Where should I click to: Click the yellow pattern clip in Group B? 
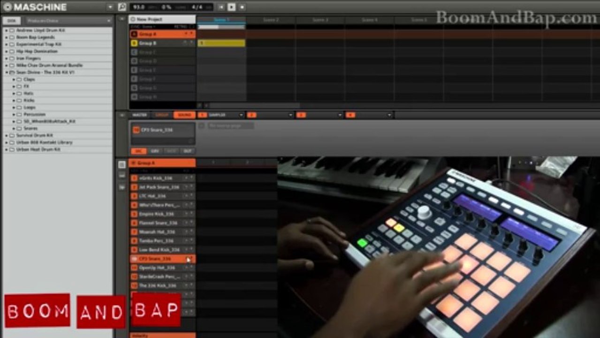pyautogui.click(x=221, y=43)
